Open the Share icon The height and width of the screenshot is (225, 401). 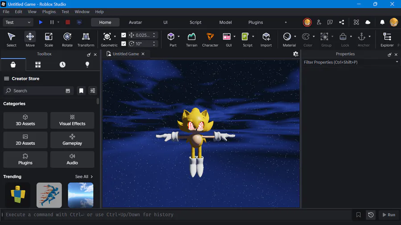(341, 22)
